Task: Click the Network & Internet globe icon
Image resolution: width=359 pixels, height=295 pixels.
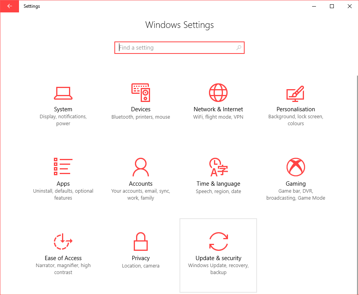Action: [x=218, y=93]
